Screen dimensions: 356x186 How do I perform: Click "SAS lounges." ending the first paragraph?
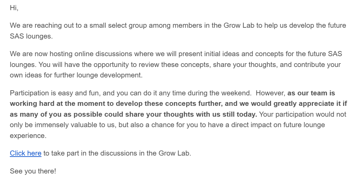click(x=31, y=36)
